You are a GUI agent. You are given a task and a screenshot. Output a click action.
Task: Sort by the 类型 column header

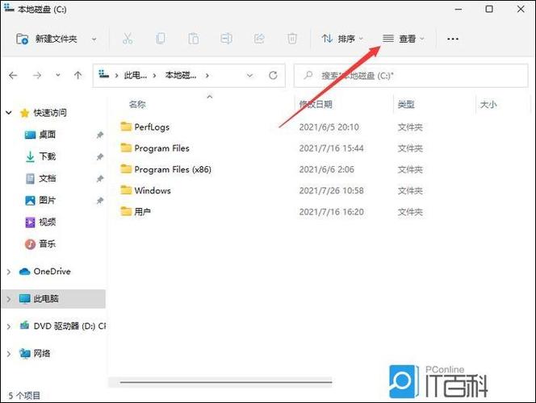click(x=406, y=105)
